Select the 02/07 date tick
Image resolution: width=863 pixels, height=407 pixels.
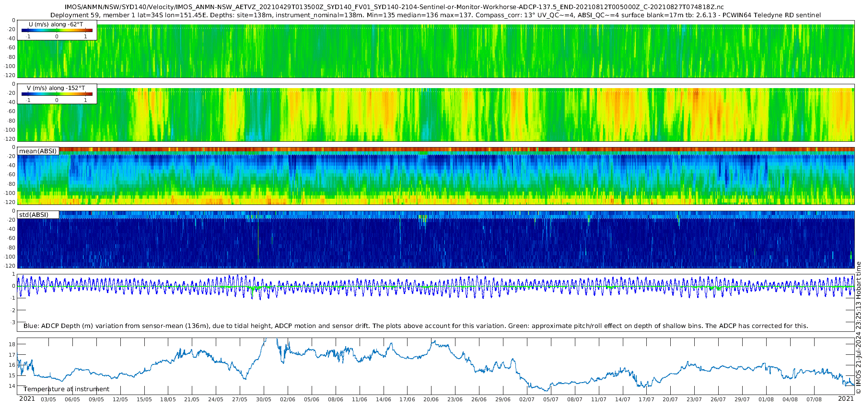(526, 399)
